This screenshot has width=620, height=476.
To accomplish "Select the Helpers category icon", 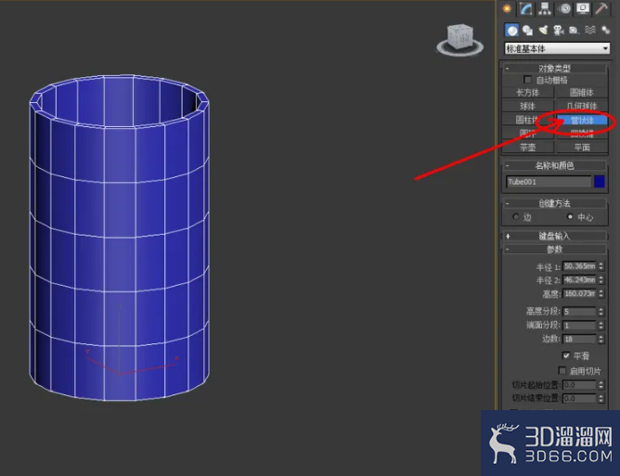I will [x=574, y=30].
